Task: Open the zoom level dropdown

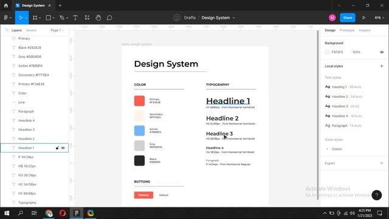Action: 379,18
